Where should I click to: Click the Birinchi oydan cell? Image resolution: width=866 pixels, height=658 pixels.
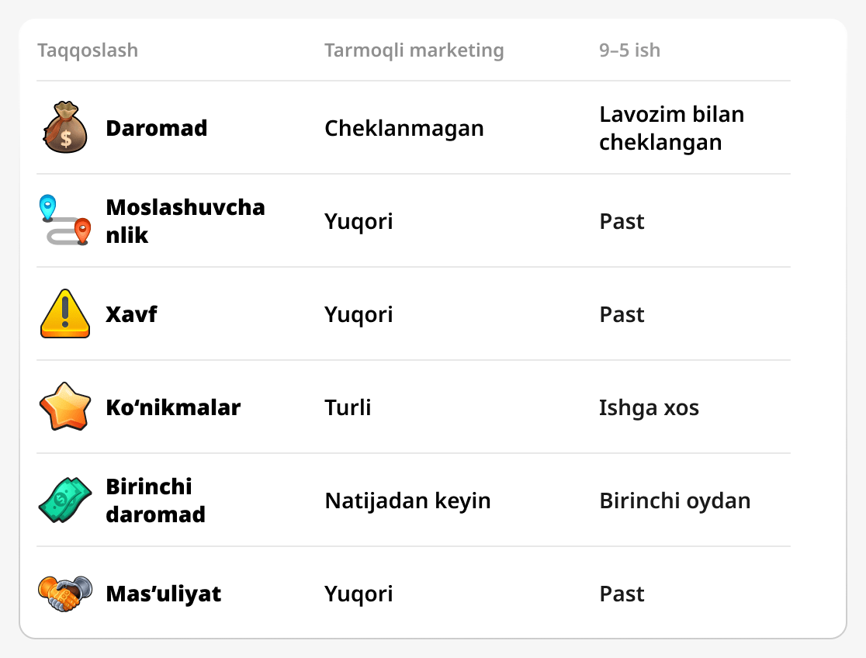click(674, 500)
